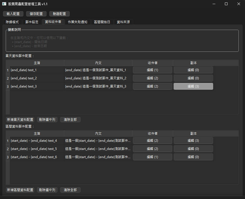Edit CC list for the test_4 row
Image resolution: width=245 pixels, height=199 pixels.
point(193,140)
